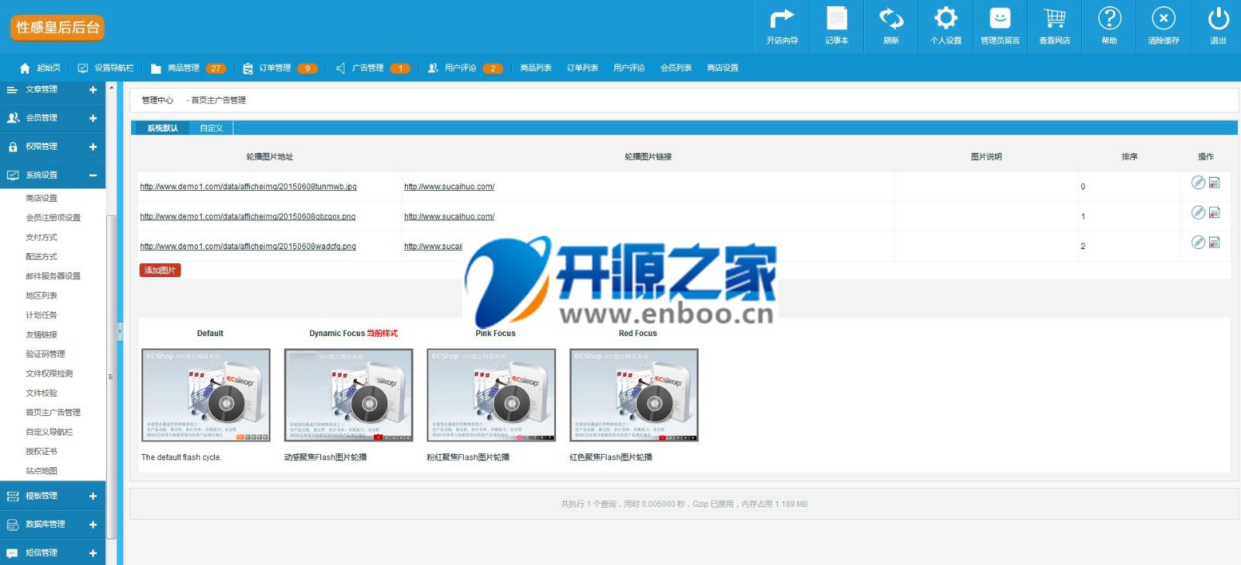Open sidebar item 支付方式

point(41,237)
